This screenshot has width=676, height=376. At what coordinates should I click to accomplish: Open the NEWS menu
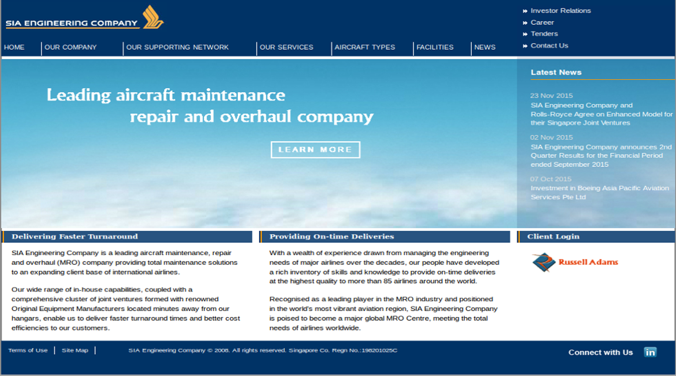pos(485,47)
